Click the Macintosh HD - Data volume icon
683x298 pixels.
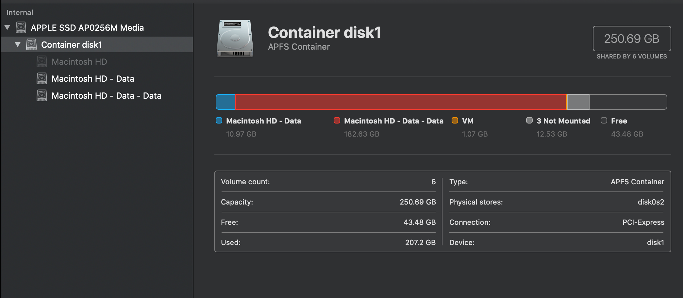[x=42, y=79]
